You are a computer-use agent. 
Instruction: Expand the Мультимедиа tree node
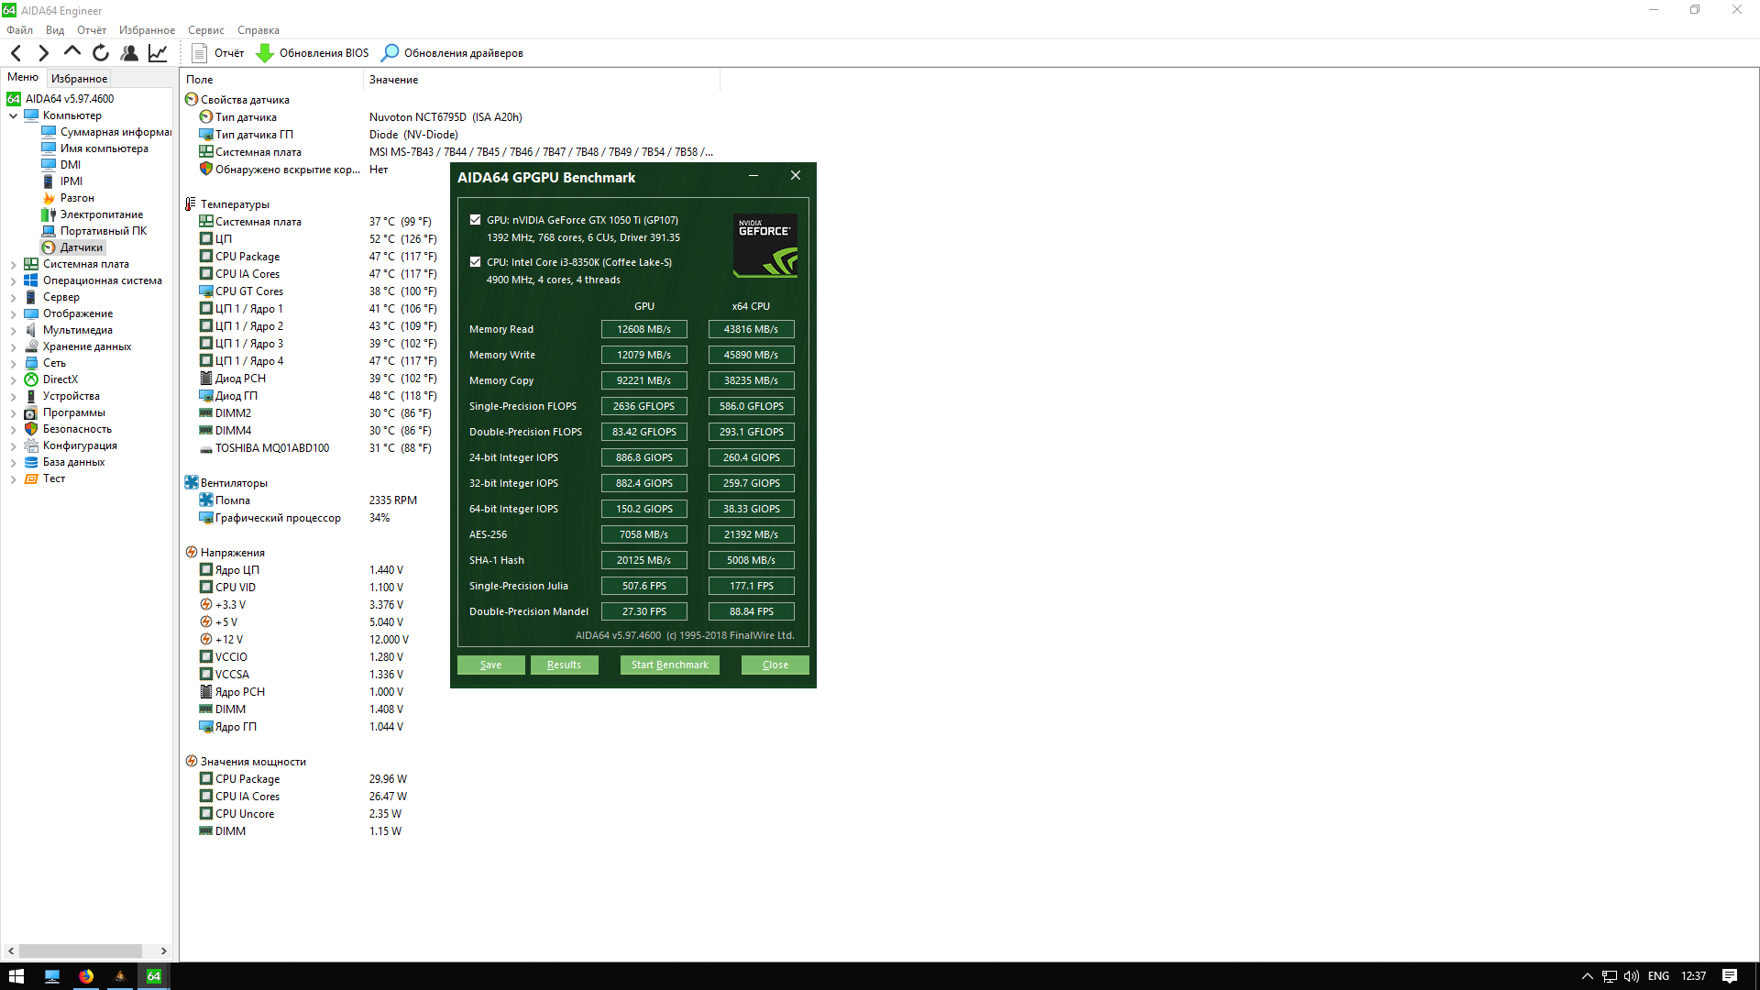tap(13, 330)
